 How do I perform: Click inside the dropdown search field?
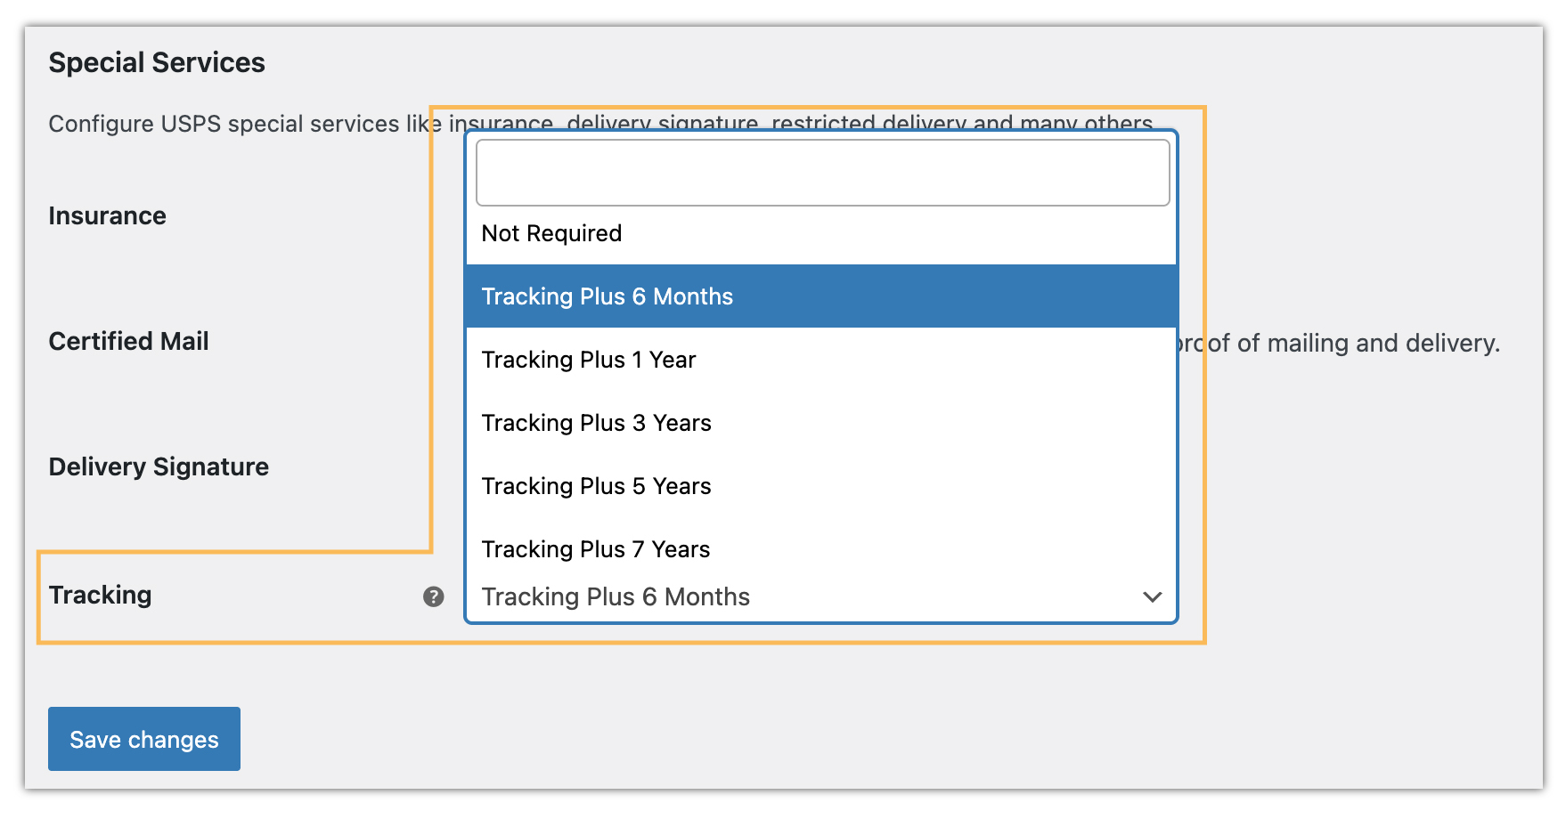[820, 172]
